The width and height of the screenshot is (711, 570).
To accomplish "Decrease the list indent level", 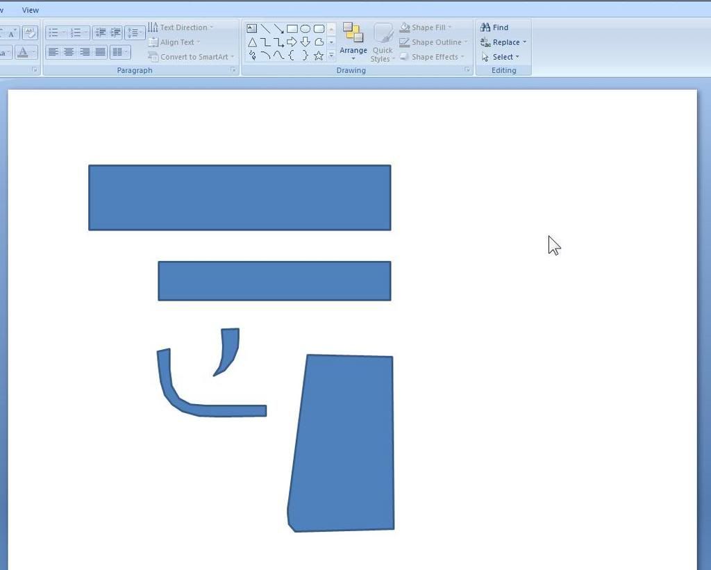I will coord(100,33).
